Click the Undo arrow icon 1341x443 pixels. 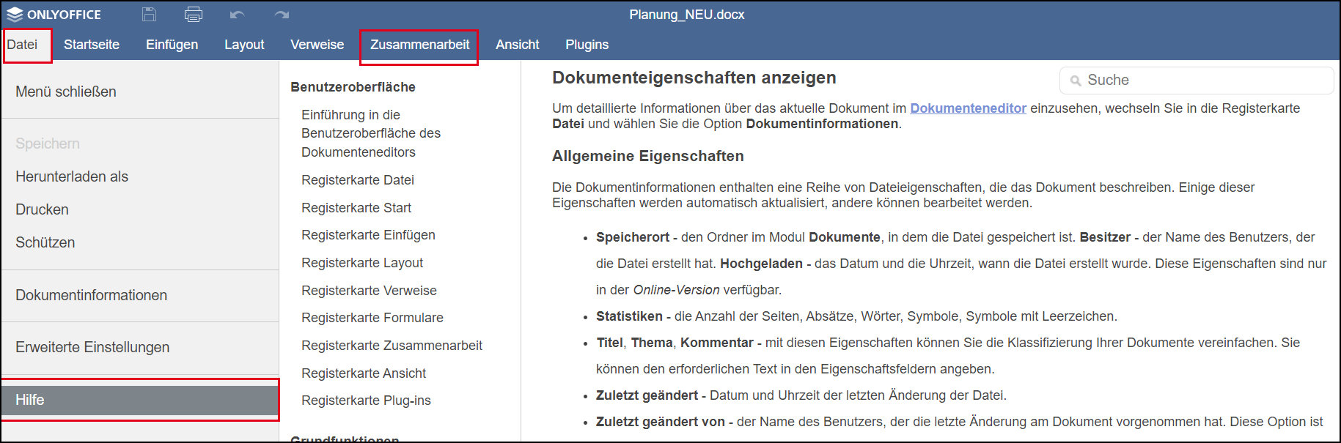tap(237, 15)
